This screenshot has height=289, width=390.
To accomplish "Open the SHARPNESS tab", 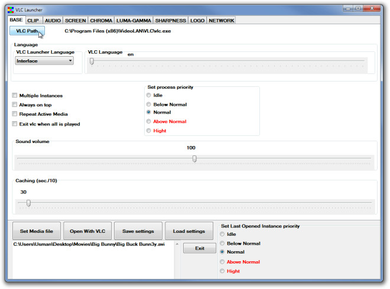I will coord(171,21).
